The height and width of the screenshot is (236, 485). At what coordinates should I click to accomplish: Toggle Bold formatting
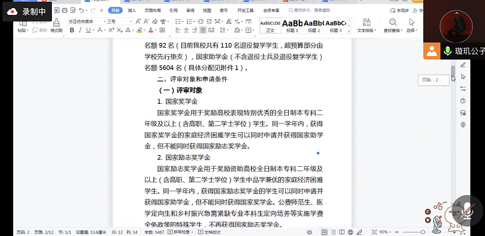pyautogui.click(x=72, y=30)
